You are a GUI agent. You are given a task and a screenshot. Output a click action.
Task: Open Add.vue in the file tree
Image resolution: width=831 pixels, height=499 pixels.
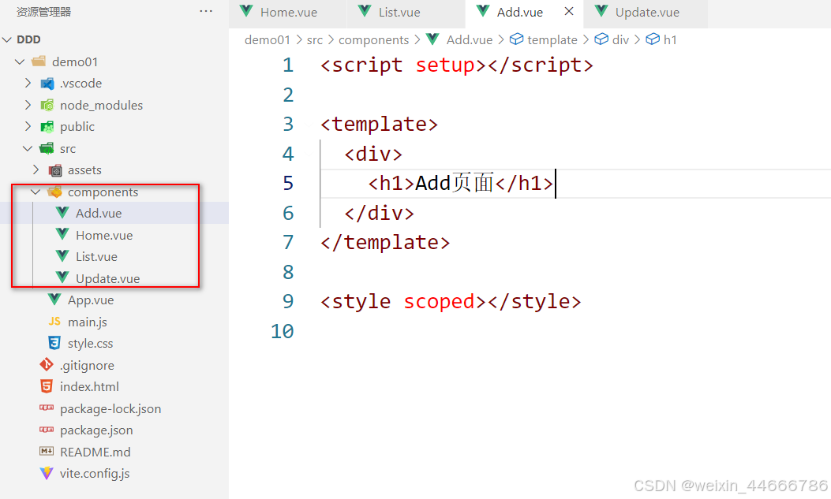coord(99,214)
